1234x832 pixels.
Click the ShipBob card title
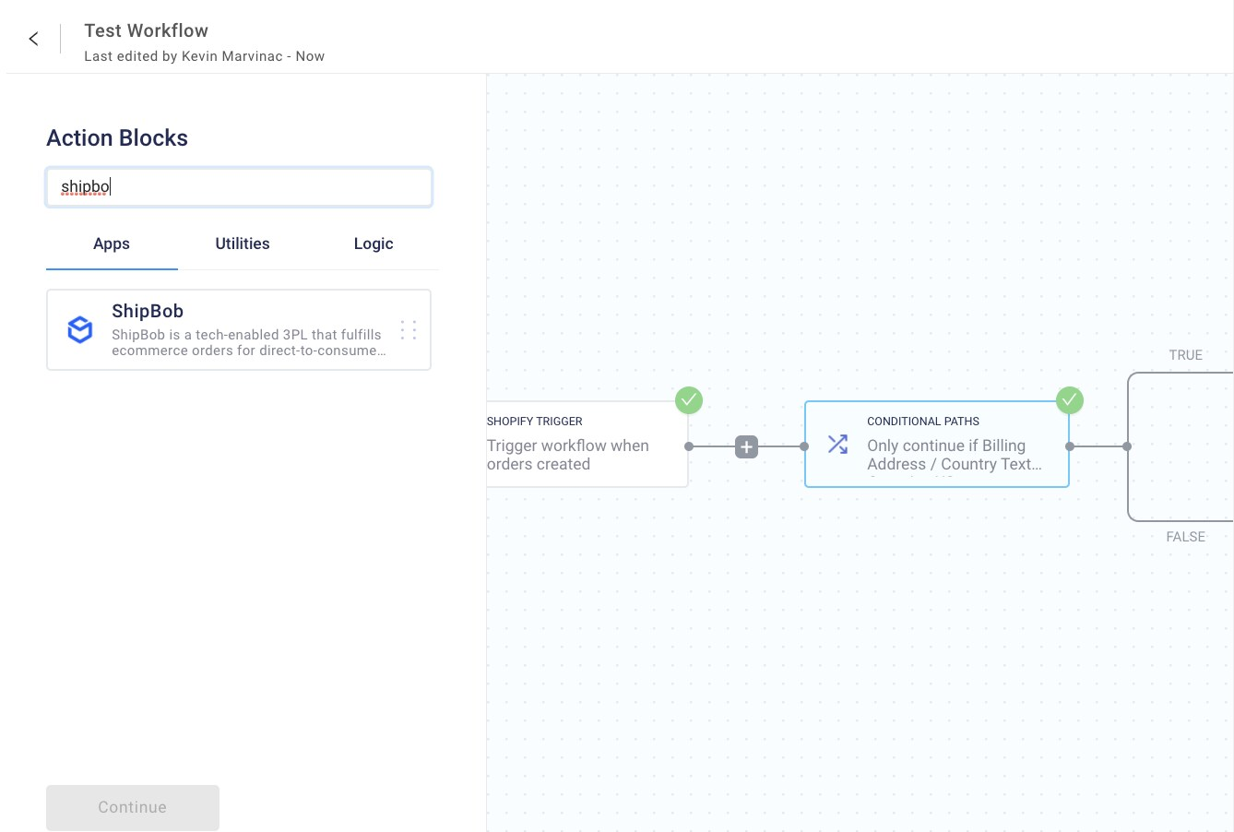[147, 311]
